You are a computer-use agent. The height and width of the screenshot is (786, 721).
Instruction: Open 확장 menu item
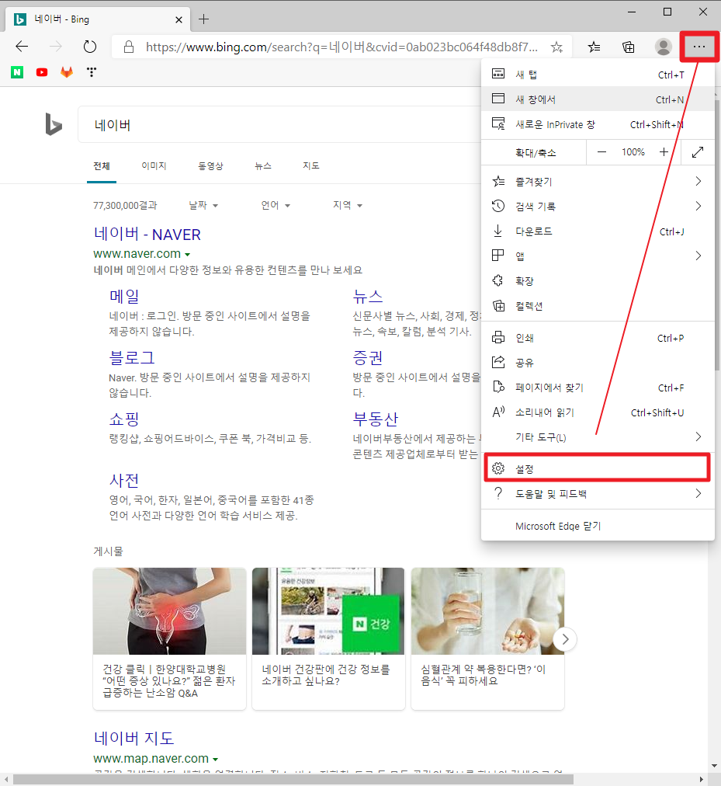click(598, 280)
